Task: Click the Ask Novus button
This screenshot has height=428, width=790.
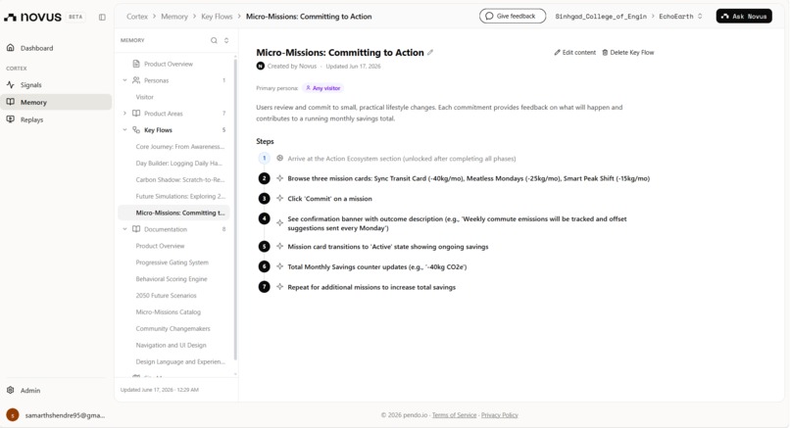Action: tap(744, 16)
